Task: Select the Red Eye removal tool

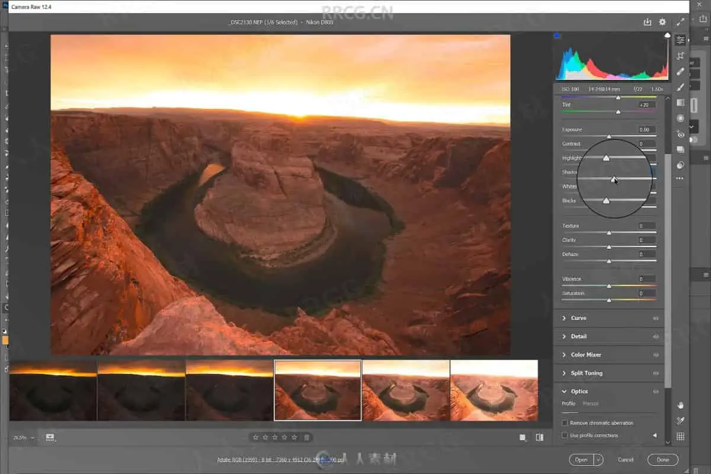Action: pos(680,134)
